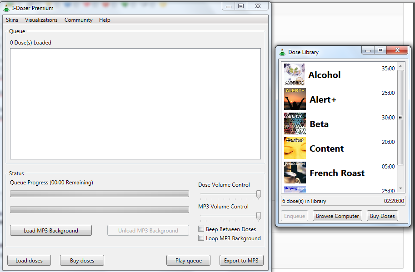Image resolution: width=415 pixels, height=272 pixels.
Task: Click the '6 dose(s) in library' status text
Action: (x=304, y=201)
